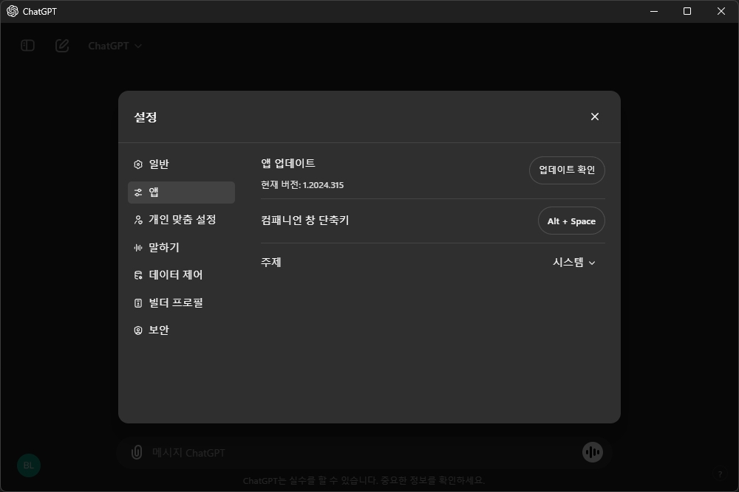
Task: Expand the 주제 시스템 dropdown
Action: [x=574, y=263]
